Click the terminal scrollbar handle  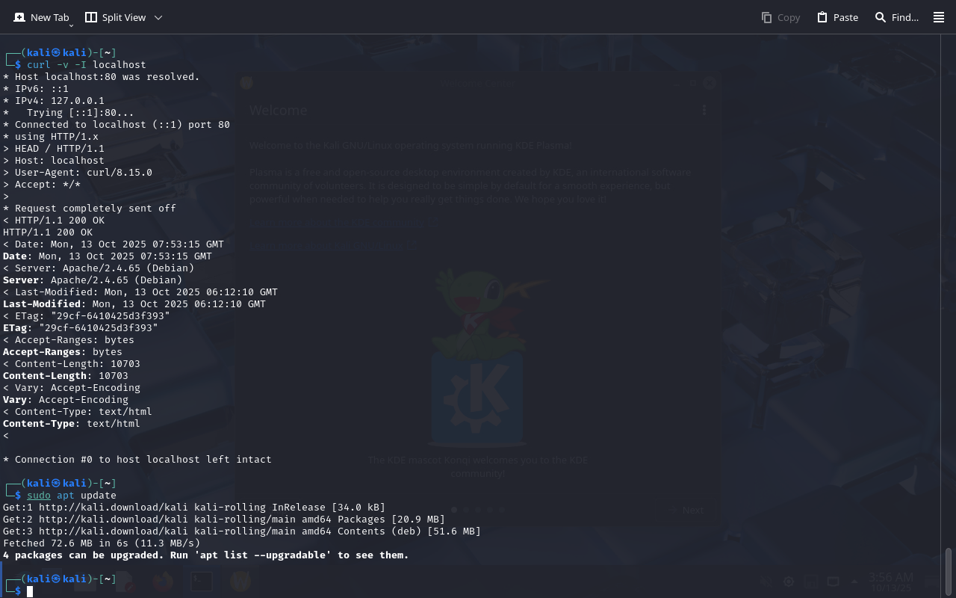tap(949, 572)
